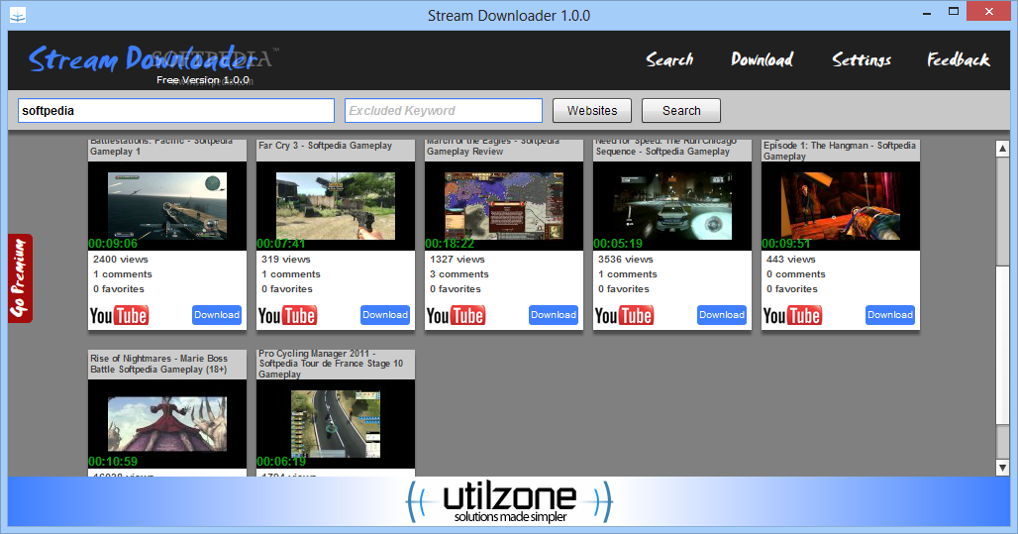Click '3 comments' text
Screen dimensions: 1018x534
pos(459,274)
